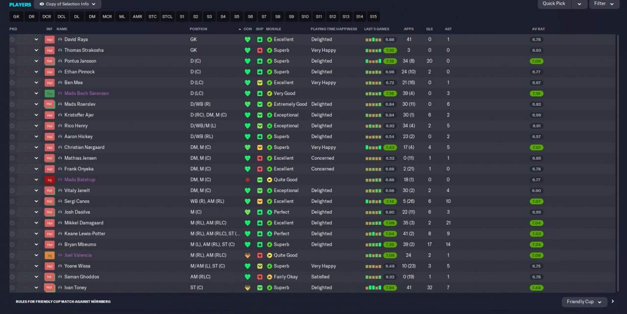Open Ivan Toney's player profile
This screenshot has width=627, height=314.
pos(75,288)
